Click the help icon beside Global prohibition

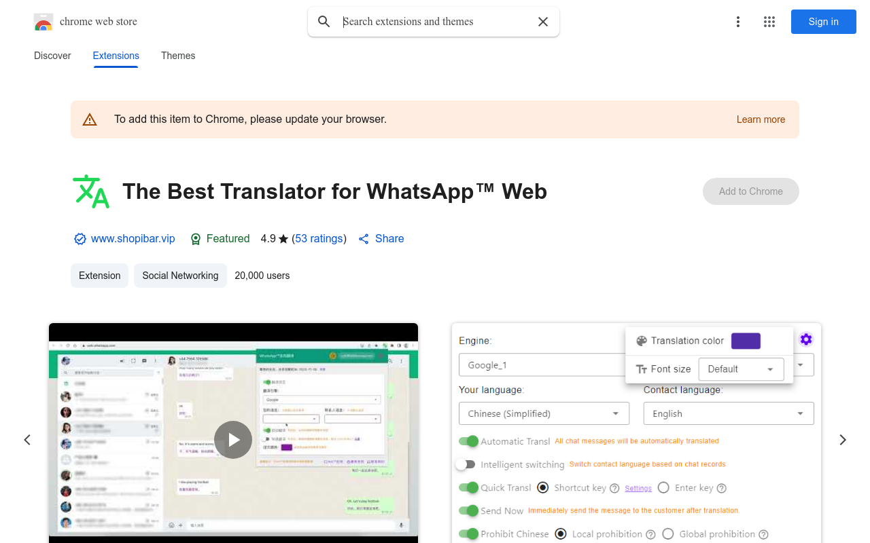coord(763,535)
